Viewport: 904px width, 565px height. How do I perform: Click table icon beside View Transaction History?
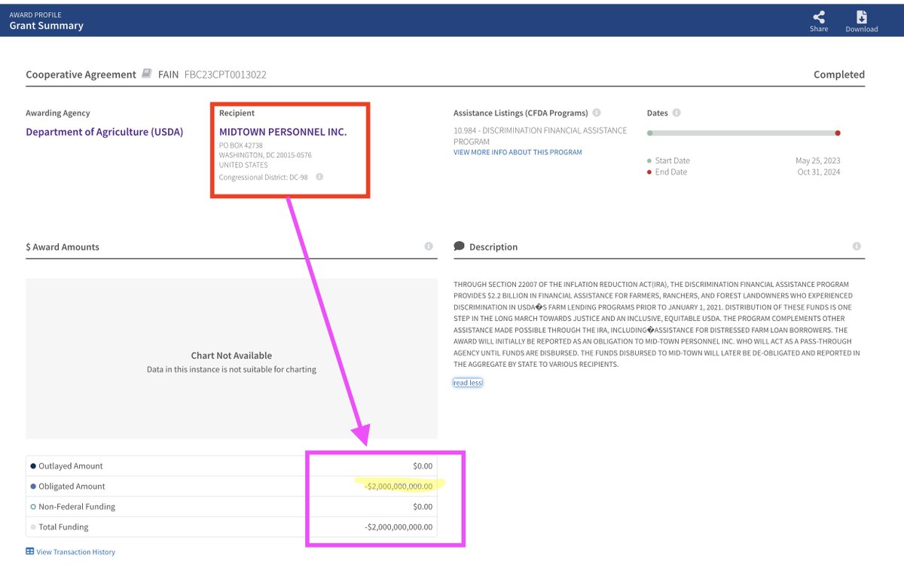(x=30, y=551)
